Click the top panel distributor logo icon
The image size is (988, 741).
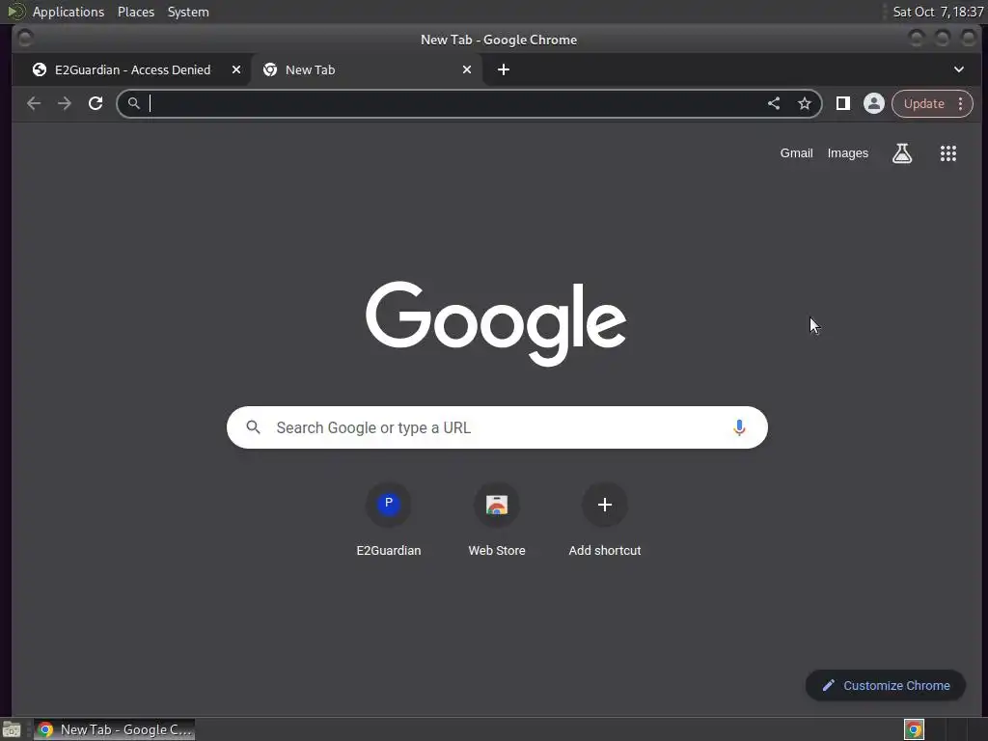[15, 12]
